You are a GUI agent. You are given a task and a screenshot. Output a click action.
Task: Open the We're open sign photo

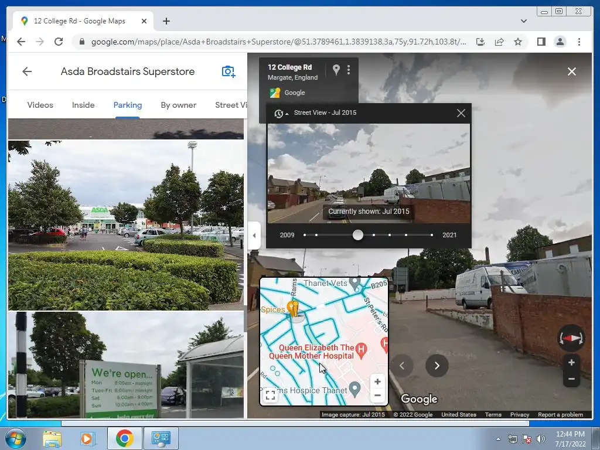(126, 365)
